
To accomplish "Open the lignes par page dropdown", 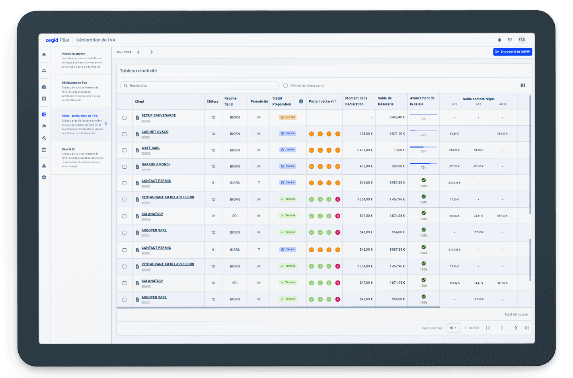I will (453, 328).
